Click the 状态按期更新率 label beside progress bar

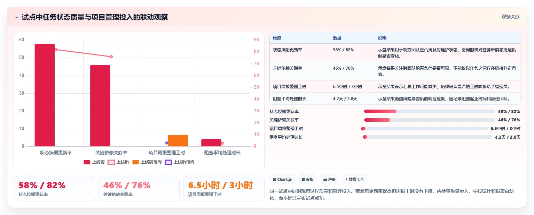point(284,112)
